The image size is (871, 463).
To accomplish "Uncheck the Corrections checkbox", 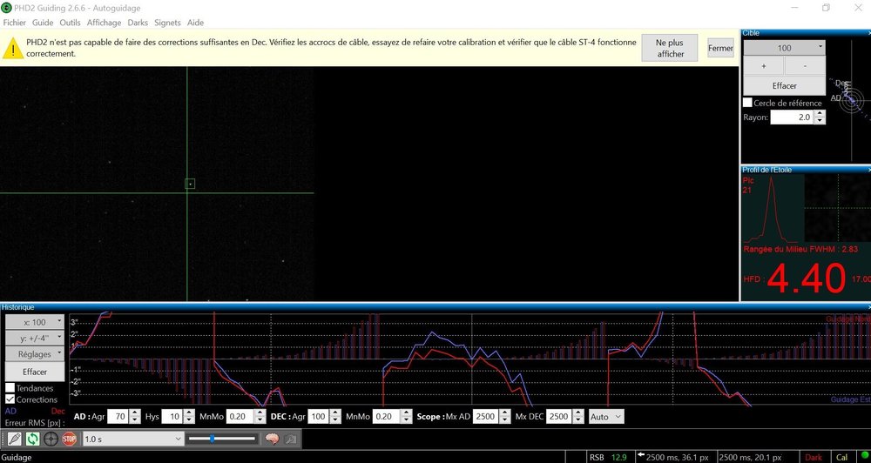I will tap(10, 399).
